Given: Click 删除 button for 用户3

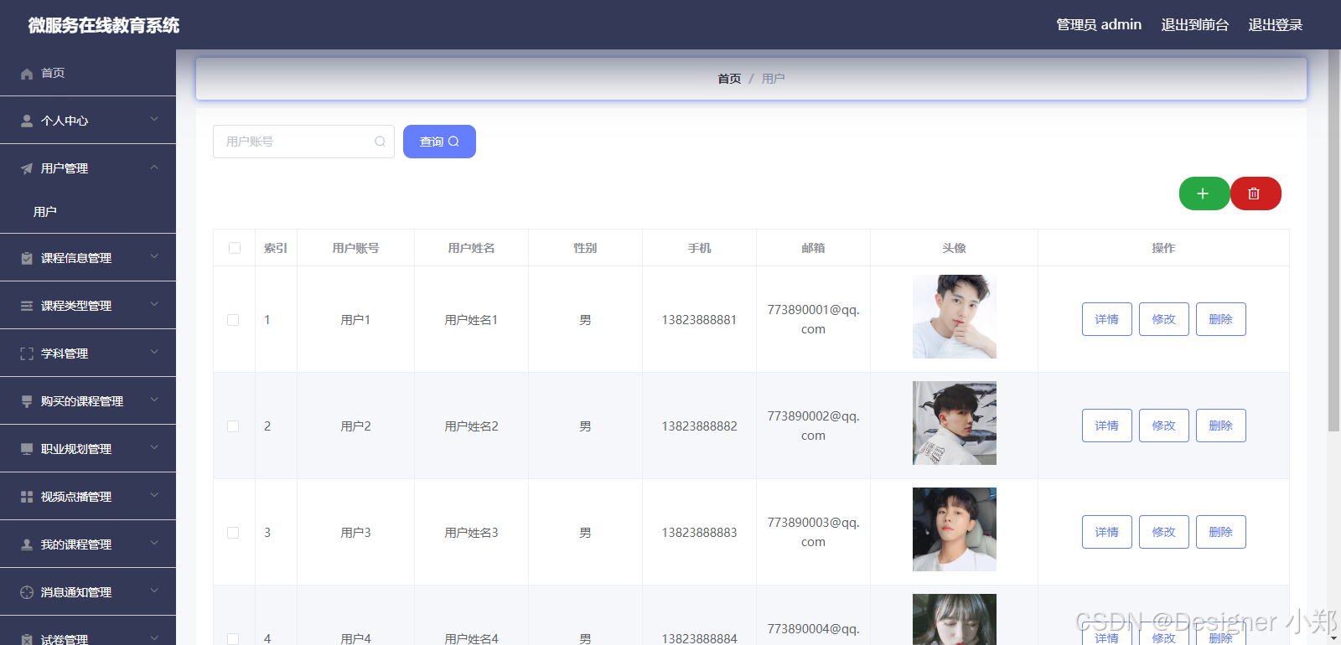Looking at the screenshot, I should tap(1221, 532).
